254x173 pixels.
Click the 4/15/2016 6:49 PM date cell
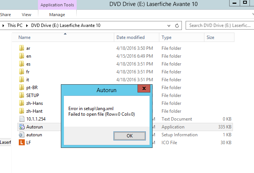[135, 56]
